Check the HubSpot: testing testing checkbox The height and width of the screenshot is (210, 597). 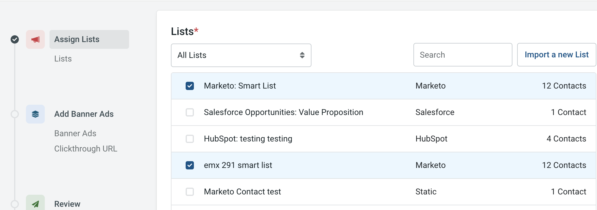click(x=190, y=139)
